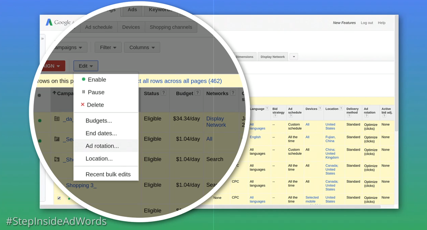Sort by the Status column header
Image resolution: width=427 pixels, height=230 pixels.
pos(151,93)
